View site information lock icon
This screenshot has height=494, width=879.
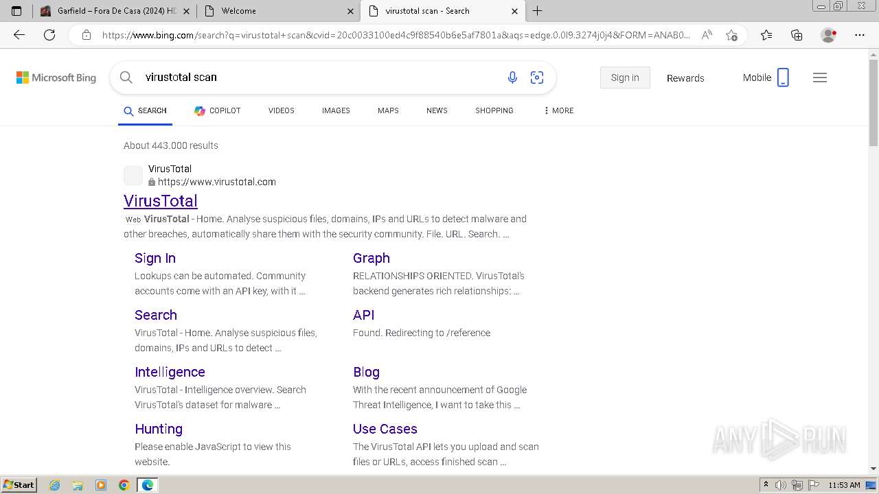(87, 35)
